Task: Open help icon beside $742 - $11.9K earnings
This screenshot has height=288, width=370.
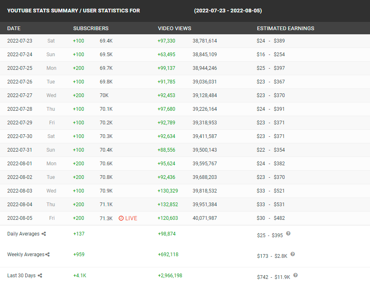Action: [x=295, y=275]
